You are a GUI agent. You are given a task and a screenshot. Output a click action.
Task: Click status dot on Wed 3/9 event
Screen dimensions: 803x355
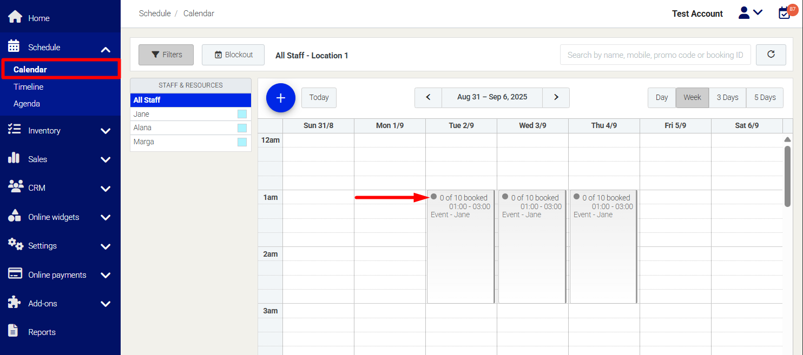coord(505,197)
